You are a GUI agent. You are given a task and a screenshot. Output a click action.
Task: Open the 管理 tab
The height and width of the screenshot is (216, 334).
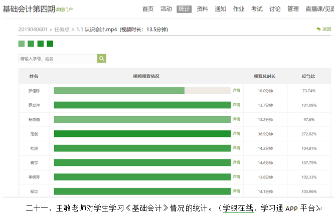point(293,9)
